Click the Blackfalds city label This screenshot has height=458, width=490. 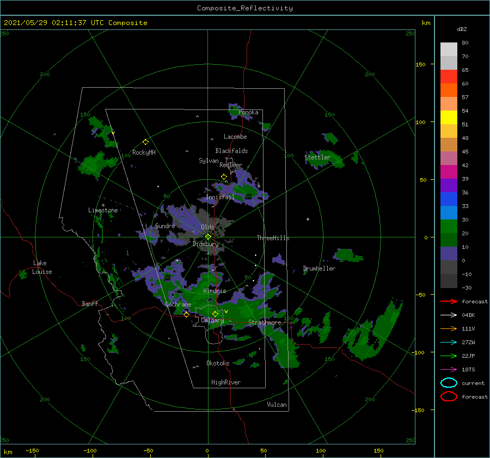(231, 151)
